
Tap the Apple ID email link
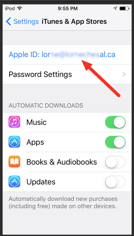pyautogui.click(x=62, y=55)
